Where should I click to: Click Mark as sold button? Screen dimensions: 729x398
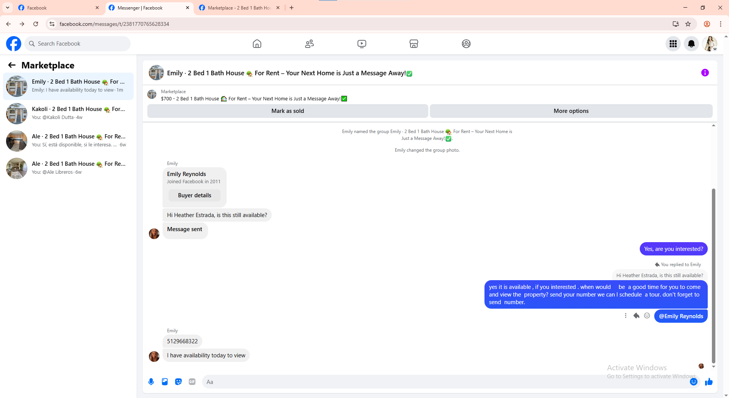287,111
